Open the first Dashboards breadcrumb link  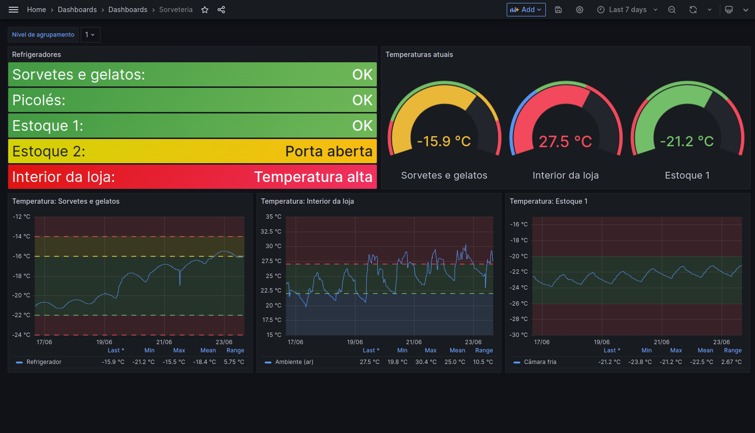(x=77, y=10)
